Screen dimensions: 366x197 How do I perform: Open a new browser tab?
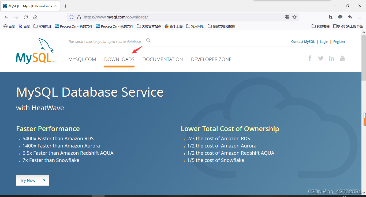[66, 6]
